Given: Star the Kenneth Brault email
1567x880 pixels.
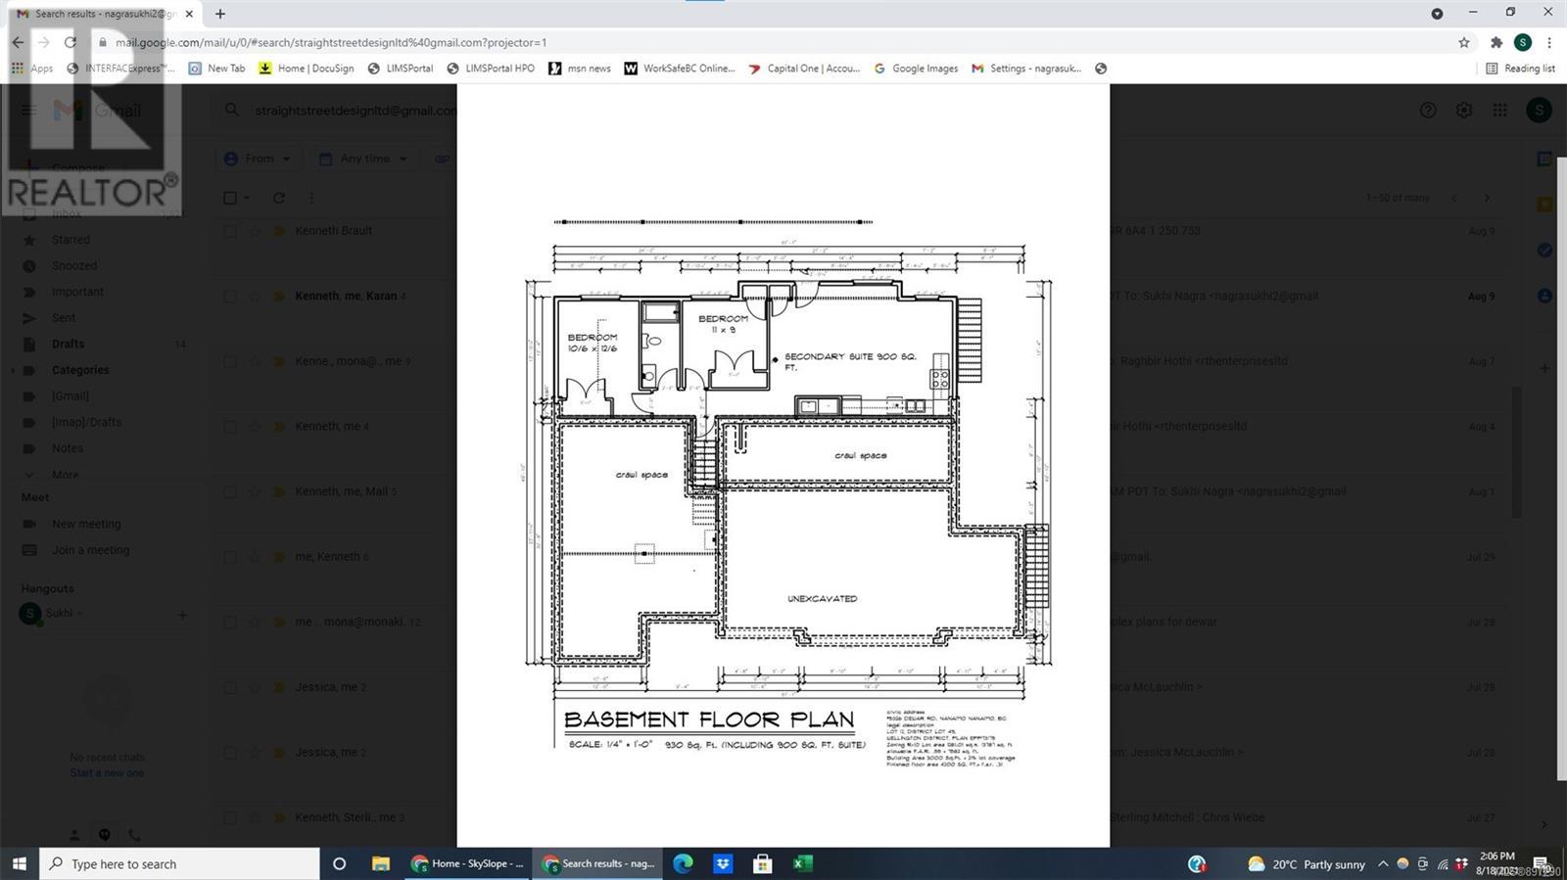Looking at the screenshot, I should tap(255, 231).
